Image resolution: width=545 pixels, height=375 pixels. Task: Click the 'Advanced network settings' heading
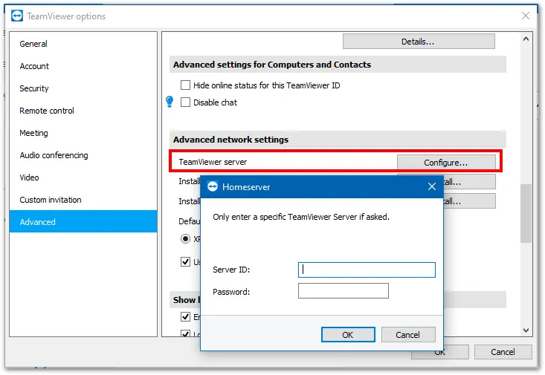(x=230, y=140)
